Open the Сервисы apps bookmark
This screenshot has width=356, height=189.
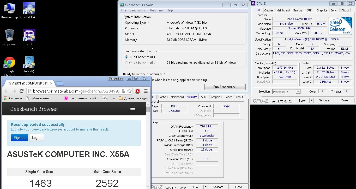point(13,98)
